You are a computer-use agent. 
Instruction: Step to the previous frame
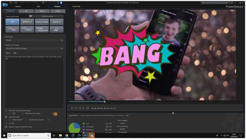pyautogui.click(x=80, y=108)
